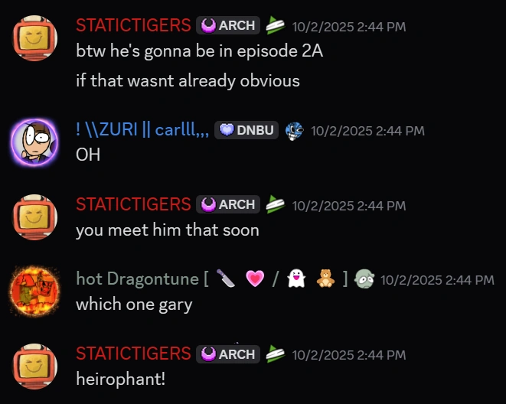The width and height of the screenshot is (506, 404).
Task: Select the 'which one gary' message text
Action: 134,305
